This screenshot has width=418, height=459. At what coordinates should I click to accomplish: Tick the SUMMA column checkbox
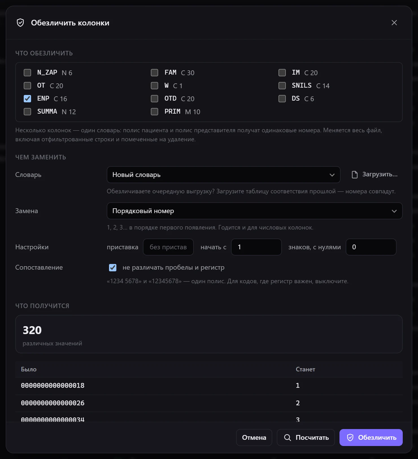27,112
